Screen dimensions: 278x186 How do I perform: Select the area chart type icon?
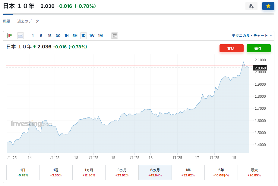click(x=21, y=36)
